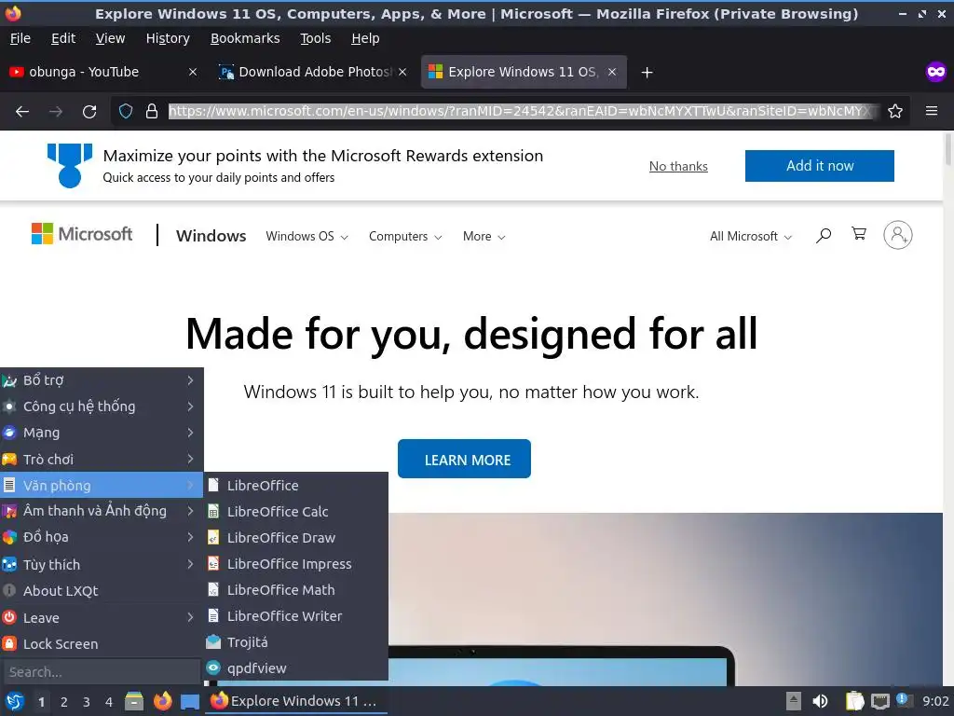Expand the Windows OS dropdown
The image size is (954, 716).
click(x=307, y=236)
